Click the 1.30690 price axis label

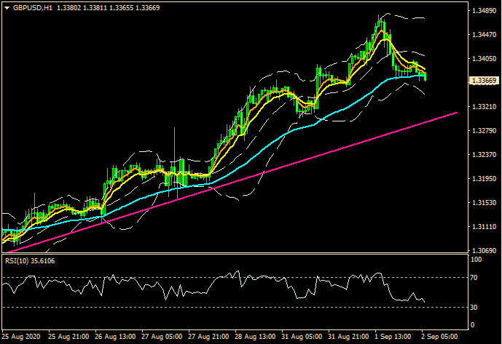[x=484, y=251]
